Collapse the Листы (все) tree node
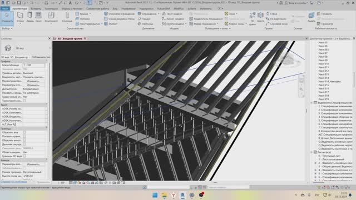 pos(311,152)
